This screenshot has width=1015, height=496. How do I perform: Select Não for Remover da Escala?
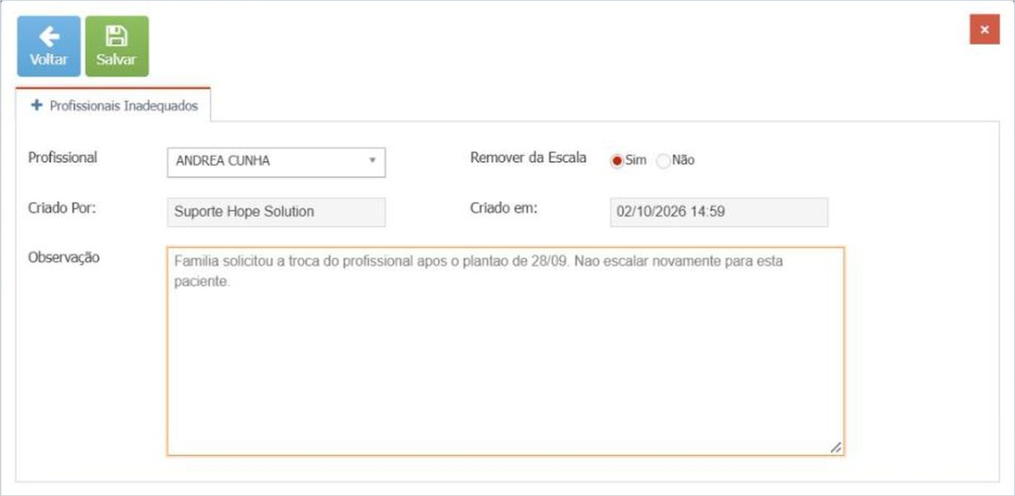pos(663,161)
